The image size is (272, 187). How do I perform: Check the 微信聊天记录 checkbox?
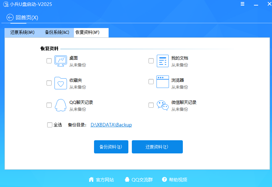coord(151,105)
